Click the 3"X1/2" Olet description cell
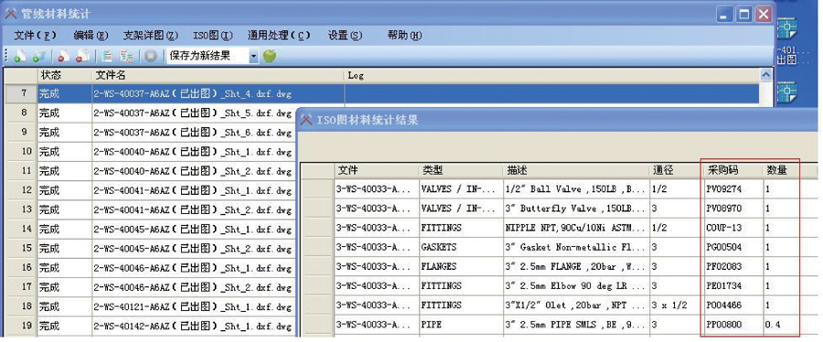 point(576,305)
